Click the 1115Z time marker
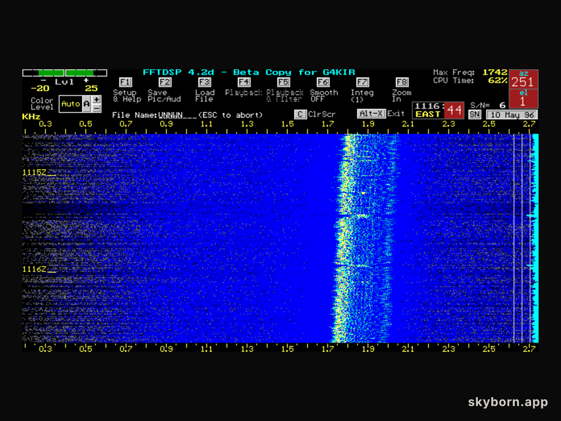 [x=35, y=173]
